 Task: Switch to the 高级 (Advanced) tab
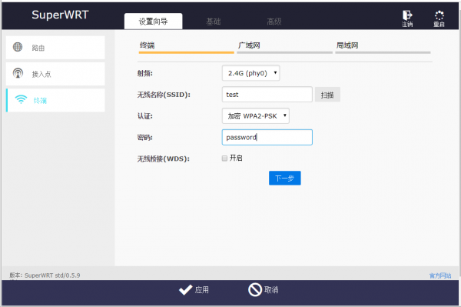[x=274, y=22]
